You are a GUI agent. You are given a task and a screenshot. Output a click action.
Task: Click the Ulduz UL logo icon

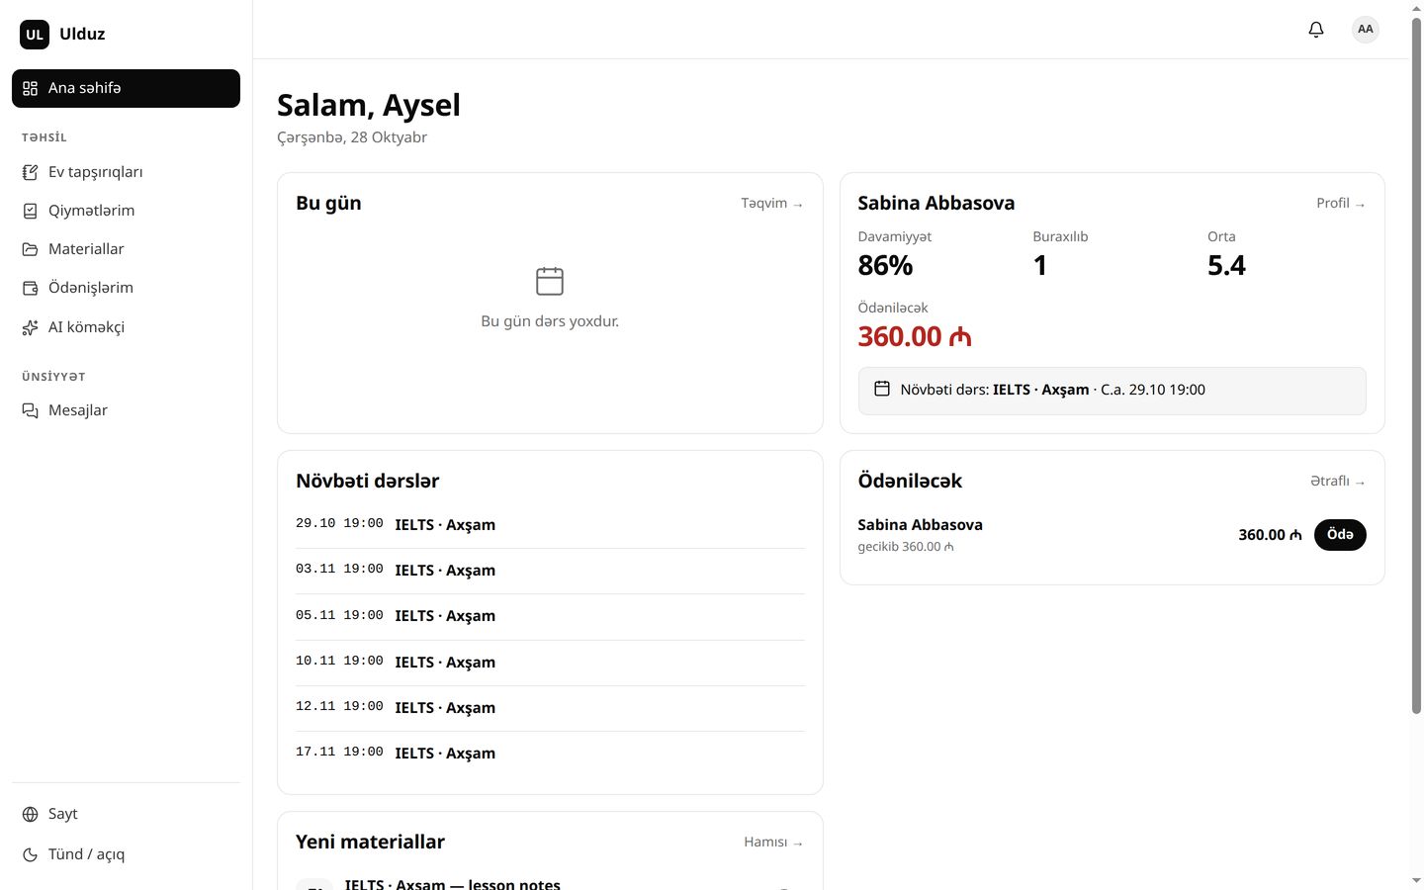[35, 35]
